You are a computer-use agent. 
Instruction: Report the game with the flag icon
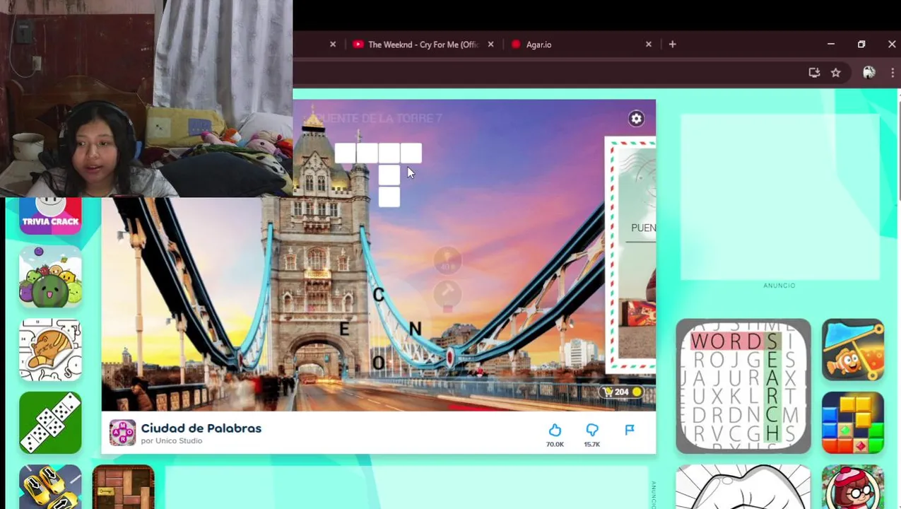(630, 429)
